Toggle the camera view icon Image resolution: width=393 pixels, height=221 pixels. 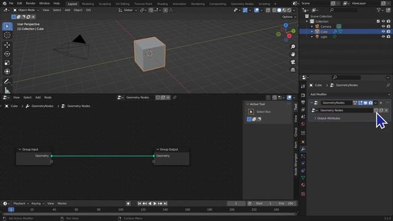293,62
